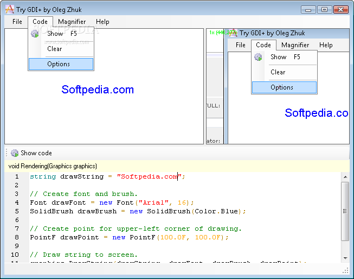Click the magnified Options item in the magnifier pane
354x279 pixels.
[x=284, y=87]
